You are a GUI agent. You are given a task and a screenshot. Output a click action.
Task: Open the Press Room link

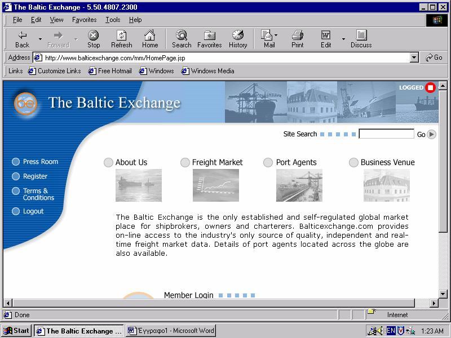point(41,162)
